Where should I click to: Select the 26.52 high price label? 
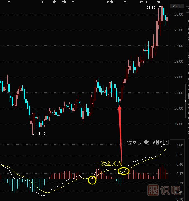point(151,8)
